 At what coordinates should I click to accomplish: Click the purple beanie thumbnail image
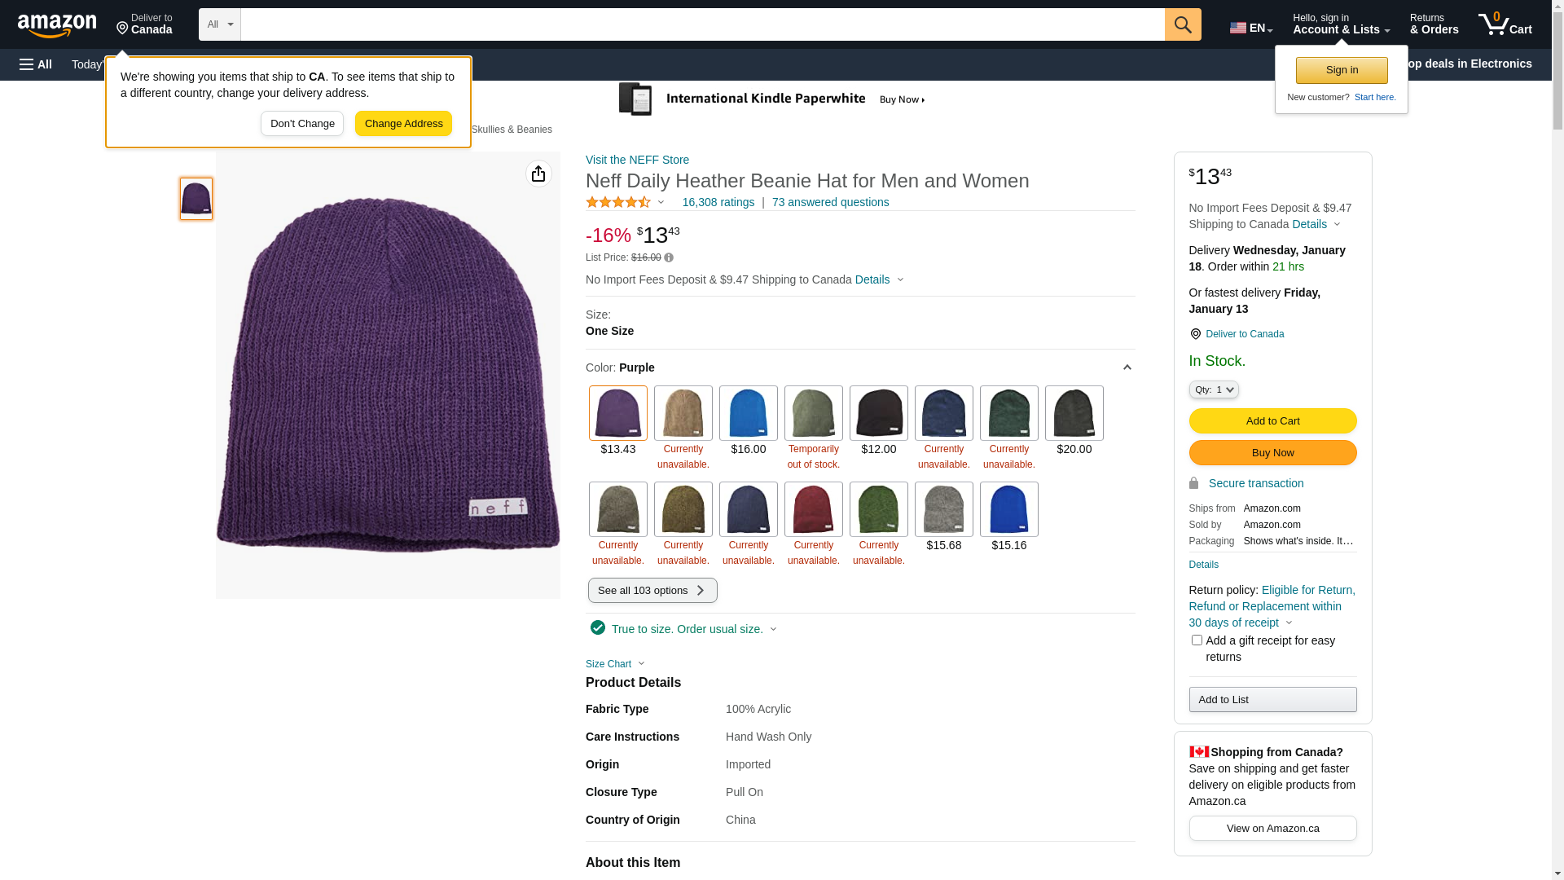coord(196,199)
